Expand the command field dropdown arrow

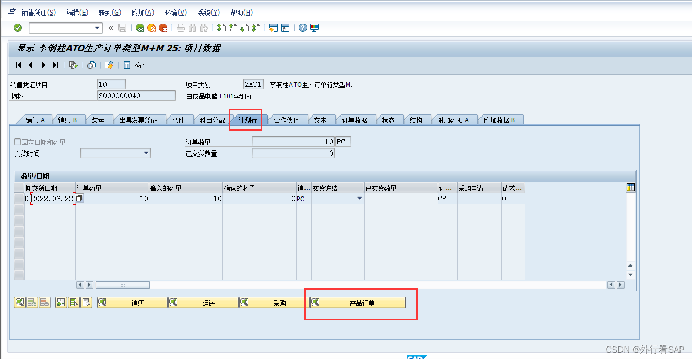pos(97,27)
